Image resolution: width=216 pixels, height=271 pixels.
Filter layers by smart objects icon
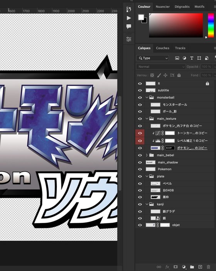click(x=206, y=58)
